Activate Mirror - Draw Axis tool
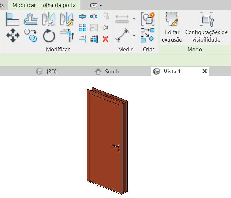The height and width of the screenshot is (198, 231). [67, 19]
